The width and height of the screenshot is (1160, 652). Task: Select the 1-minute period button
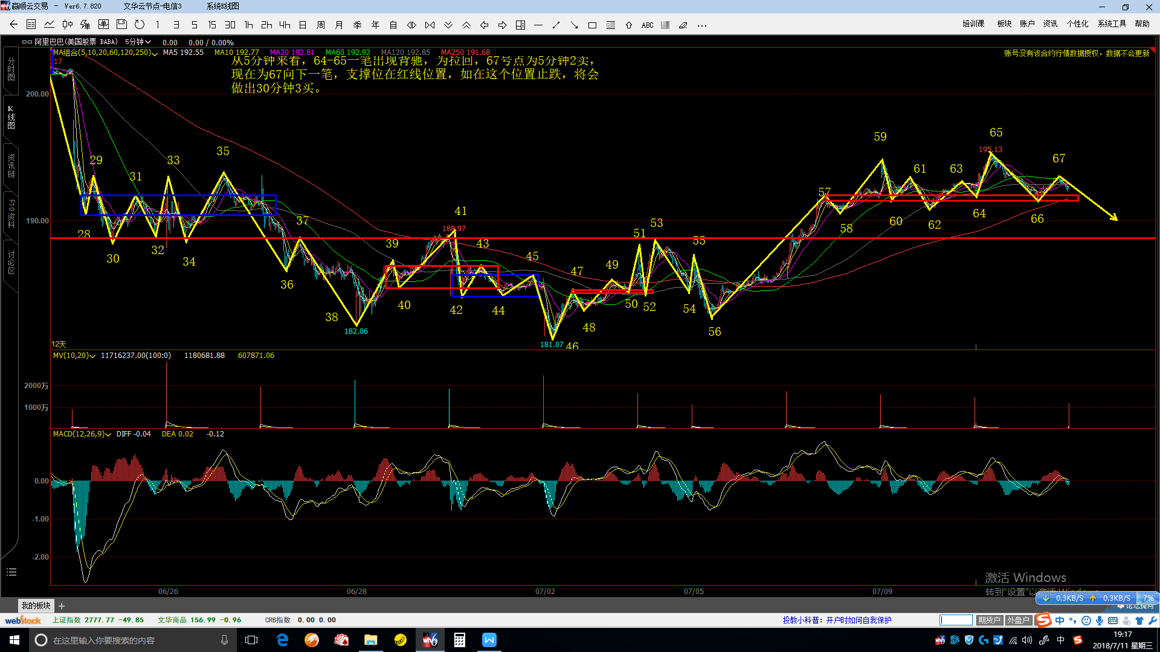coord(158,25)
